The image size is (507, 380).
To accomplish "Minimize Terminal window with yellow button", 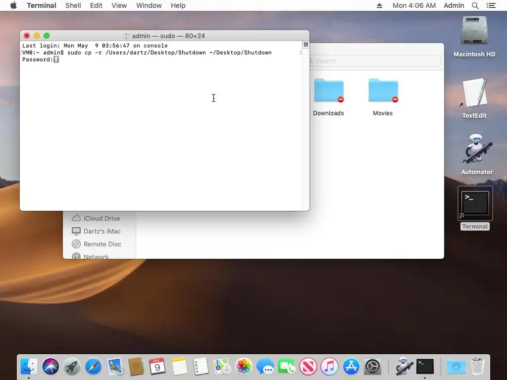I will [37, 36].
